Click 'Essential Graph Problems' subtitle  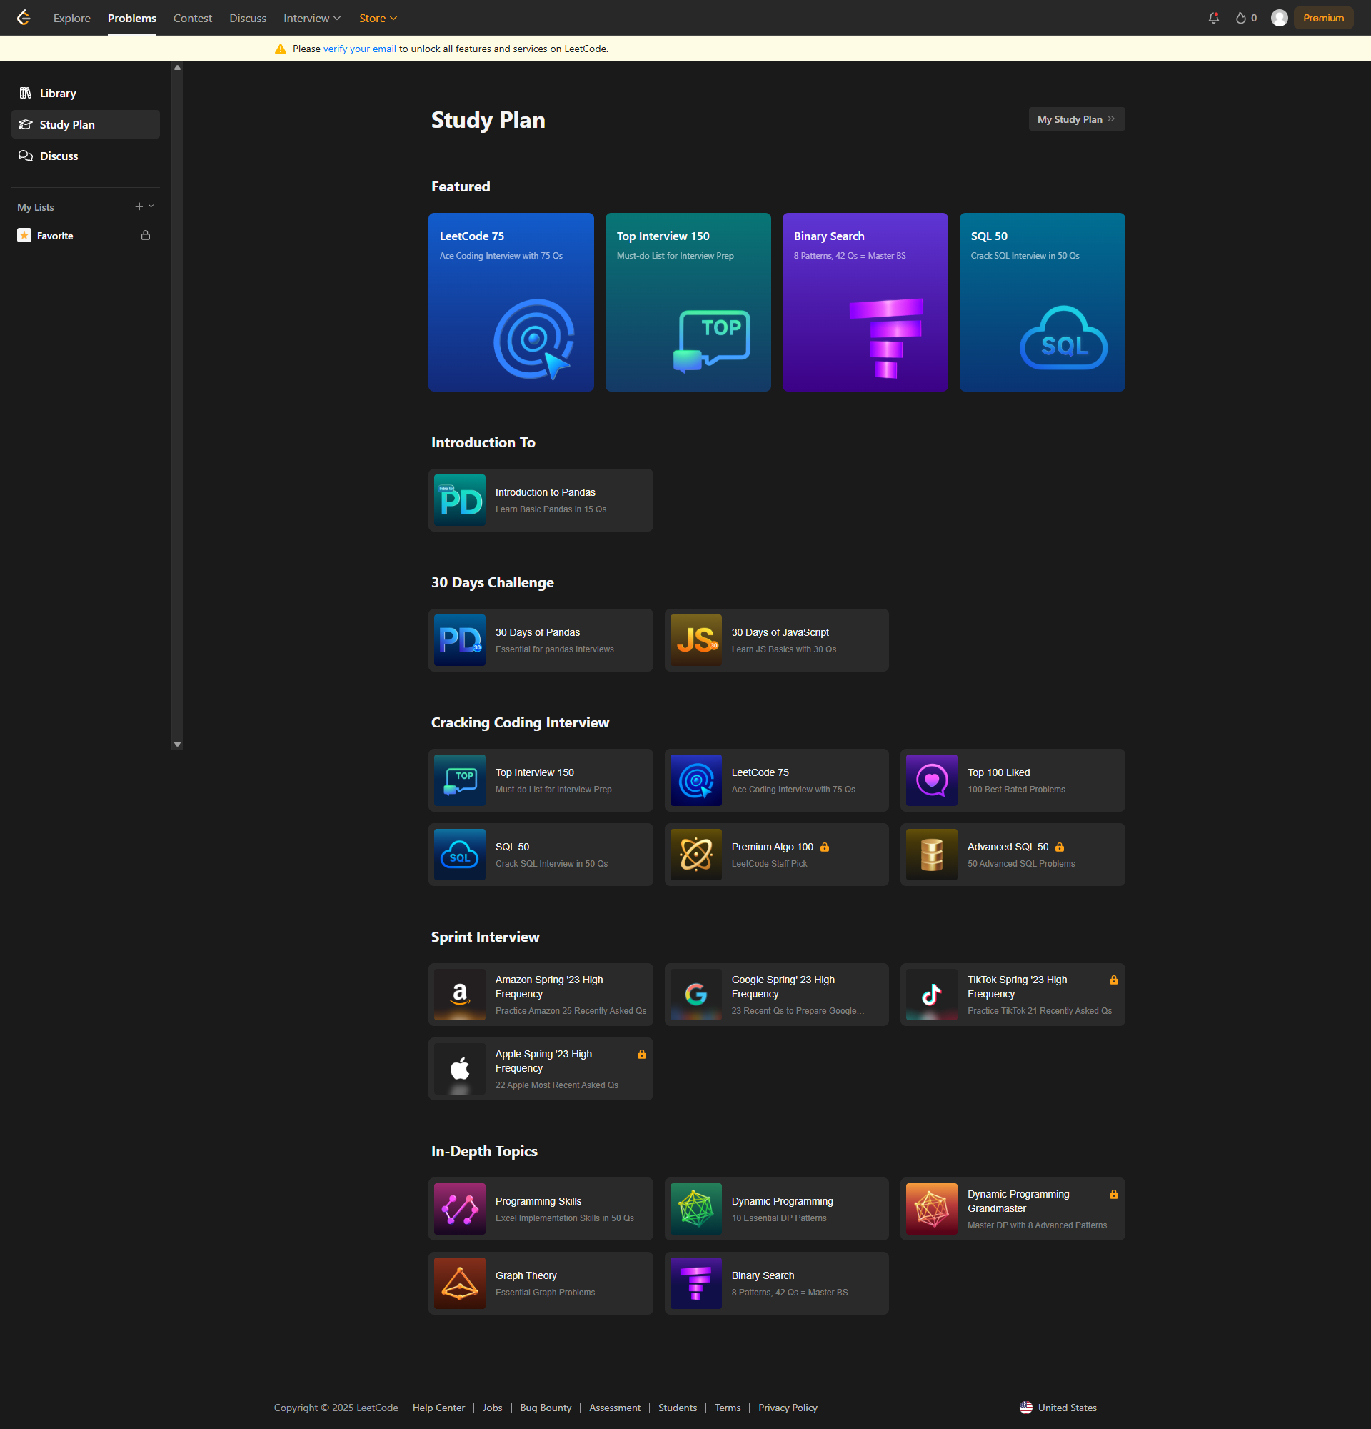pos(546,1293)
